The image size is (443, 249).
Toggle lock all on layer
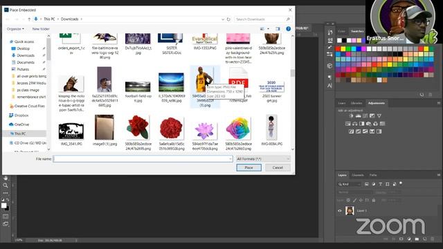click(x=374, y=200)
